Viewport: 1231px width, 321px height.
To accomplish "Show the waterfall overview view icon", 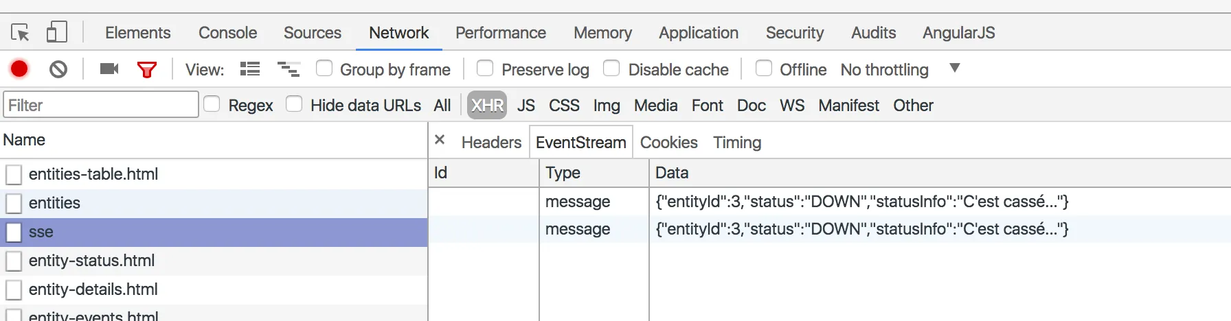I will (289, 69).
